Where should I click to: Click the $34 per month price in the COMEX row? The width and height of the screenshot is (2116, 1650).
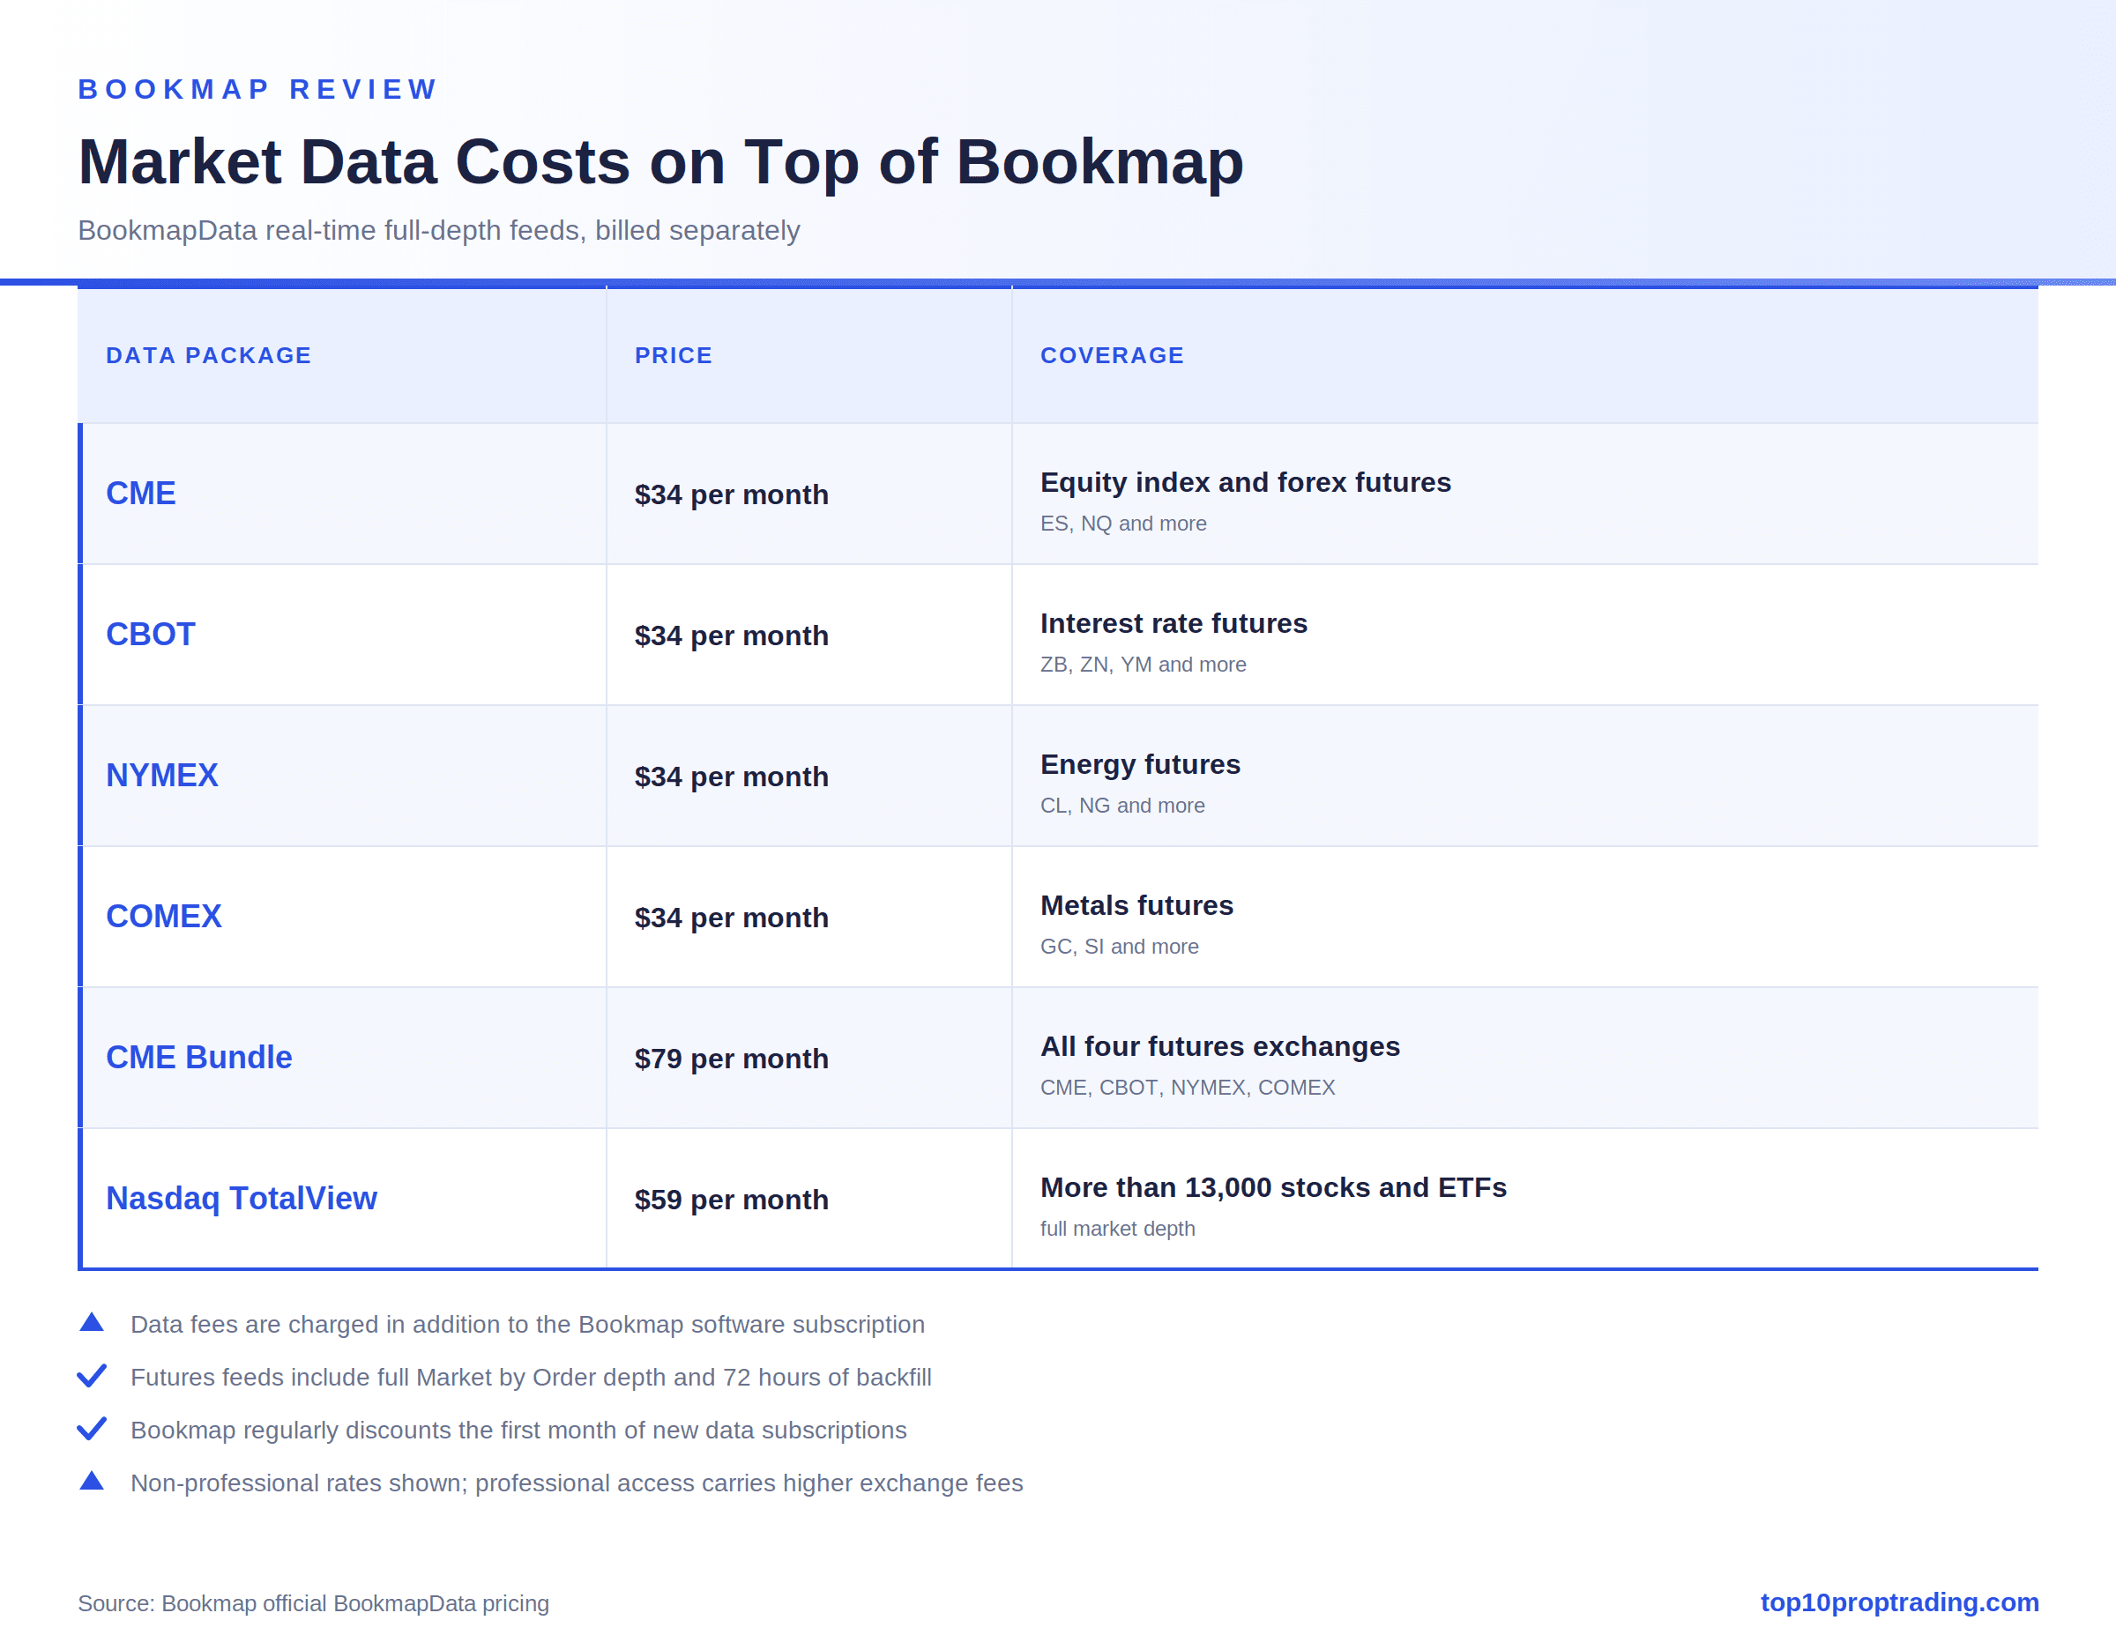(x=732, y=918)
